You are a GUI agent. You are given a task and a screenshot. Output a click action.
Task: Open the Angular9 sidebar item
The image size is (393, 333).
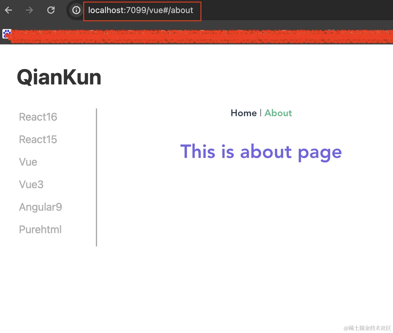pos(41,207)
